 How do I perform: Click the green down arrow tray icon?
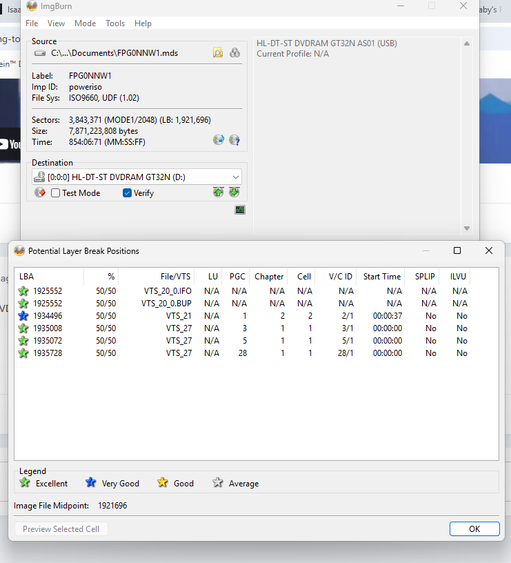pyautogui.click(x=234, y=193)
